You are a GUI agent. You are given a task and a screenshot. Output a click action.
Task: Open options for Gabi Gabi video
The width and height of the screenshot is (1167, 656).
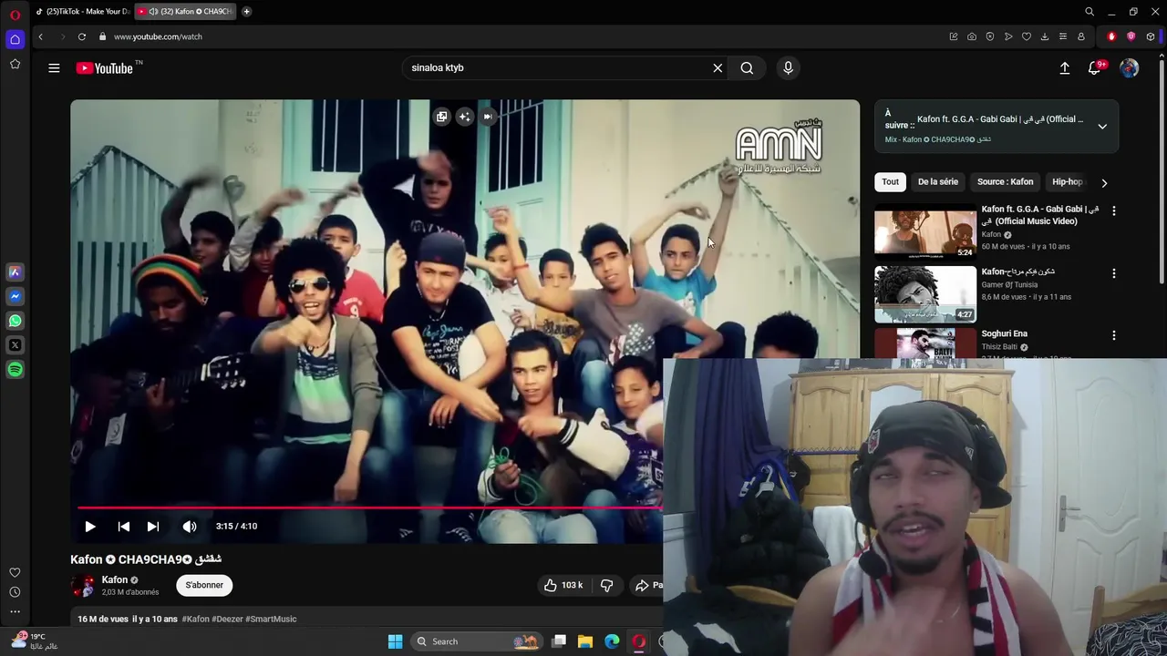[1113, 210]
